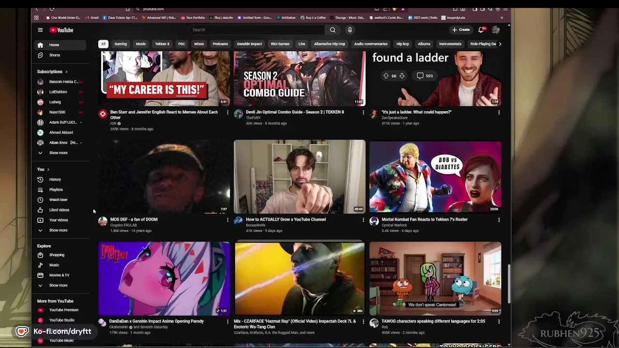The image size is (619, 348).
Task: Open Your videos in the sidebar
Action: coord(60,220)
